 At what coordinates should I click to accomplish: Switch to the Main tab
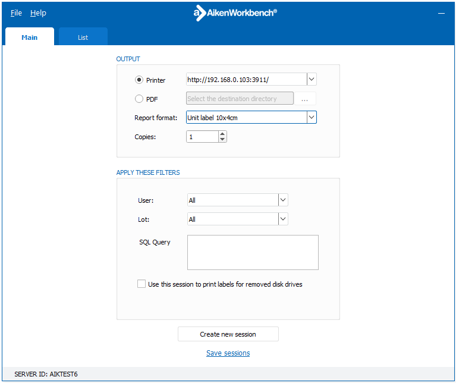[x=30, y=37]
